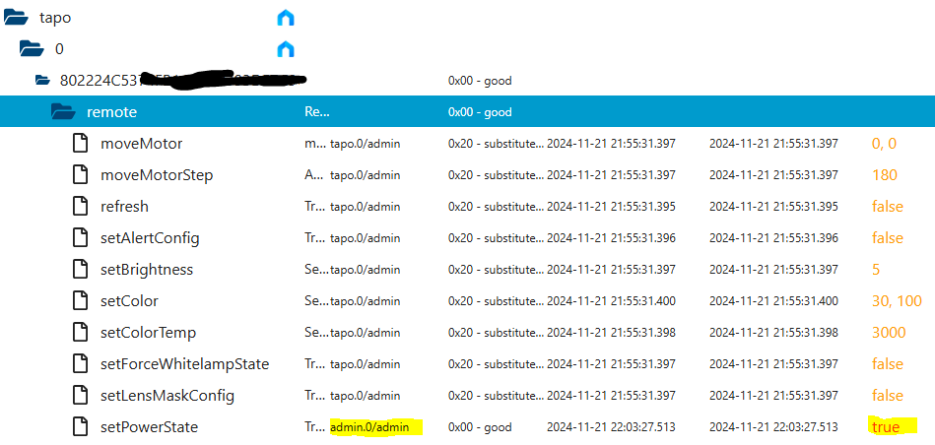Click the setLensMaskConfig file icon
Image resolution: width=935 pixels, height=445 pixels.
(81, 396)
